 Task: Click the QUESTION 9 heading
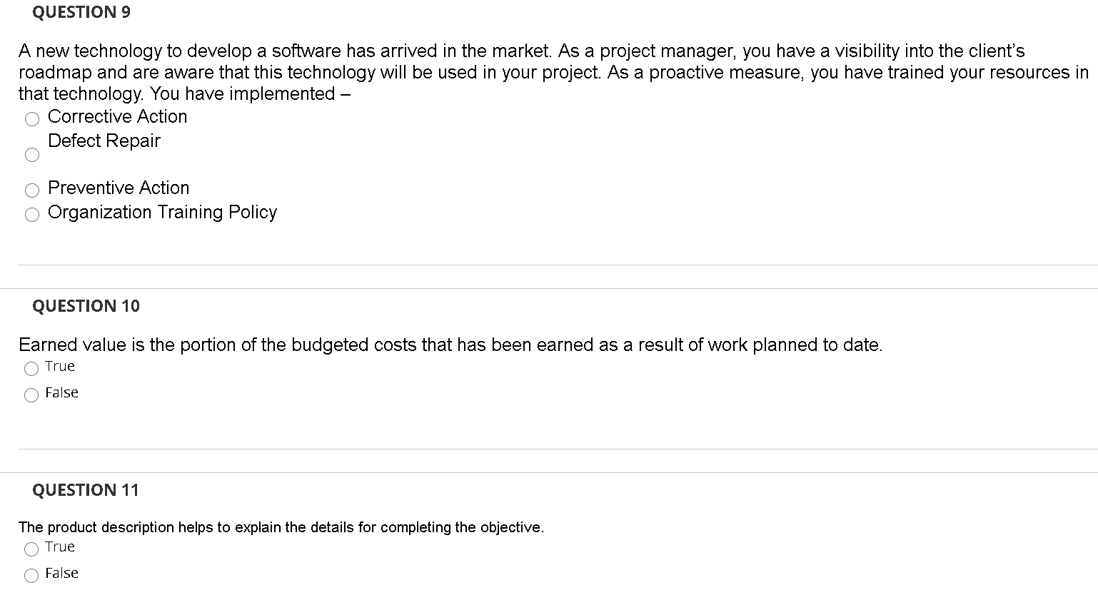82,11
